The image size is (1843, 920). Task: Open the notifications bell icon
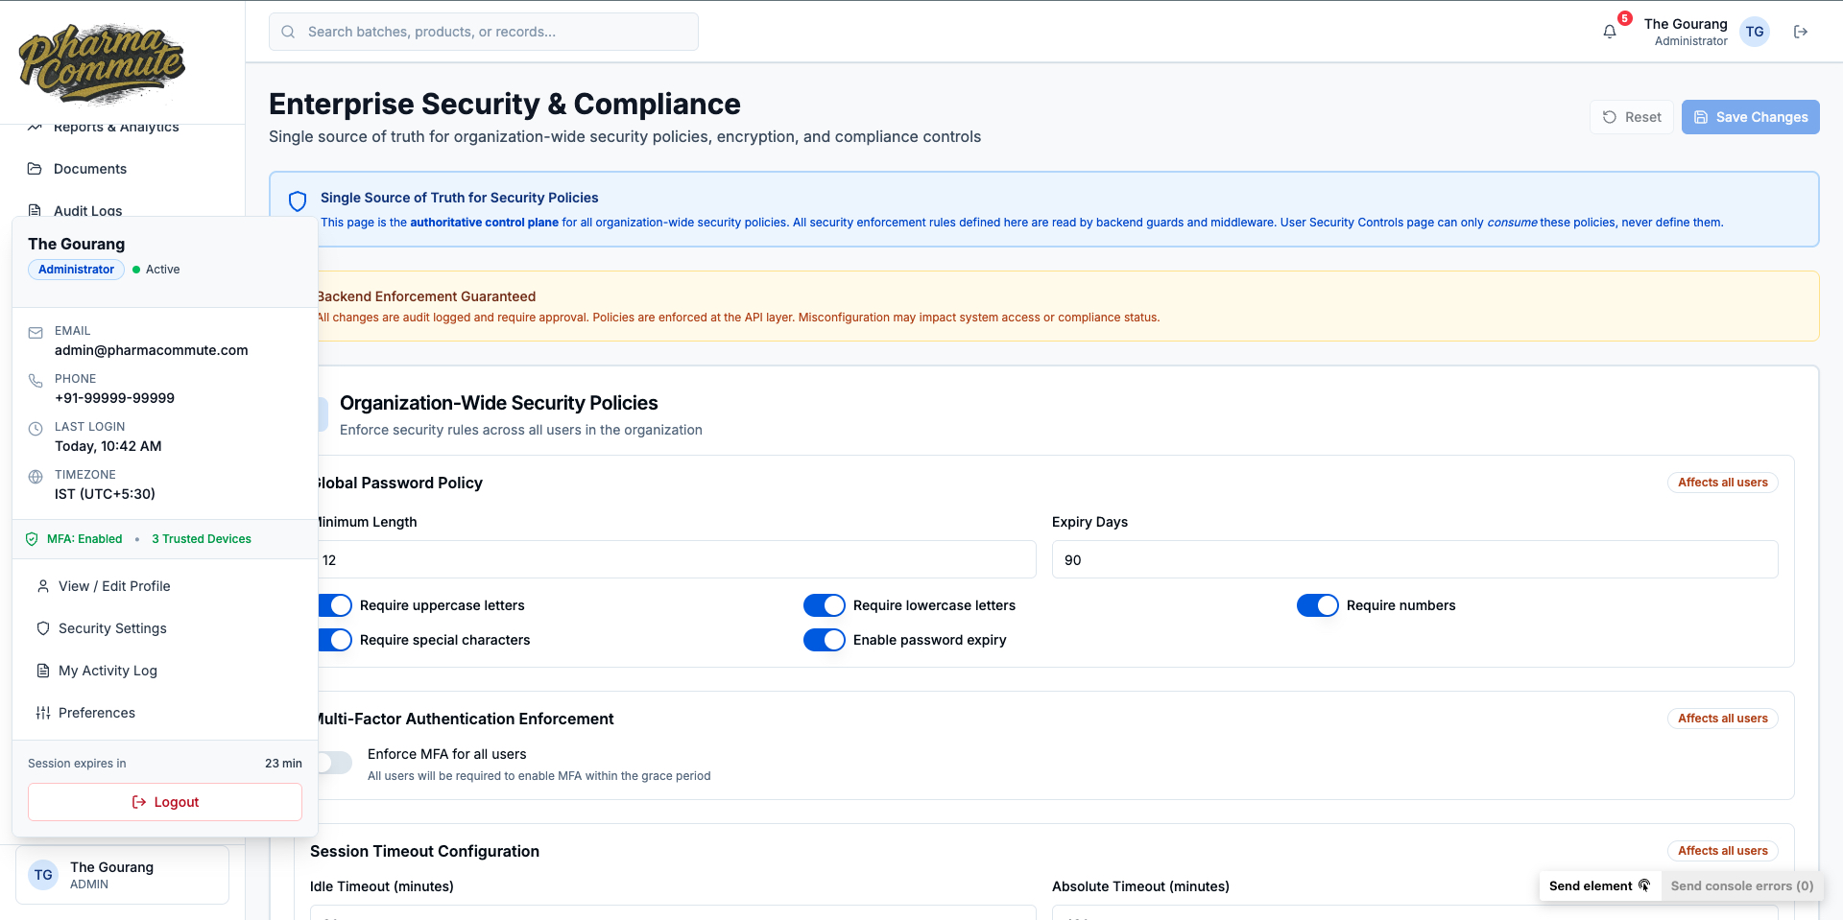click(1610, 32)
